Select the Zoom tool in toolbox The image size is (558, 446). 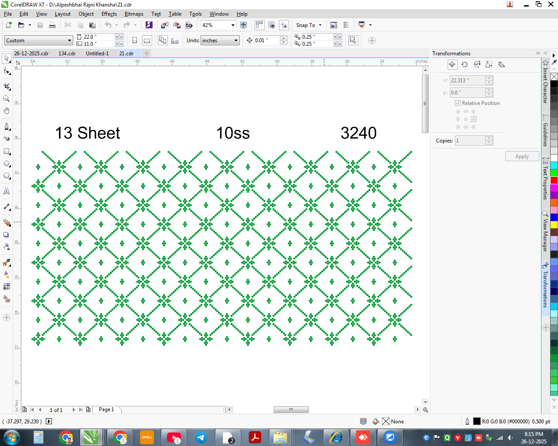[7, 99]
